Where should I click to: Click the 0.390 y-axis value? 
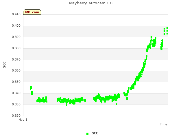tap(16, 37)
